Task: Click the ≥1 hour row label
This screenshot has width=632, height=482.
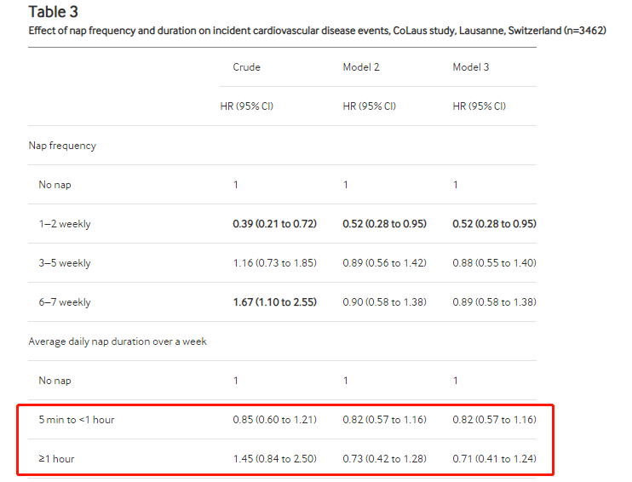Action: click(x=56, y=459)
